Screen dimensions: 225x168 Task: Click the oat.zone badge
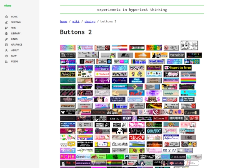point(178,157)
